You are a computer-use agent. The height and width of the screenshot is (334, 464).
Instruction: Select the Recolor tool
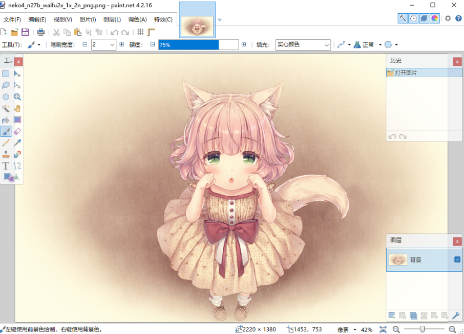coord(17,154)
